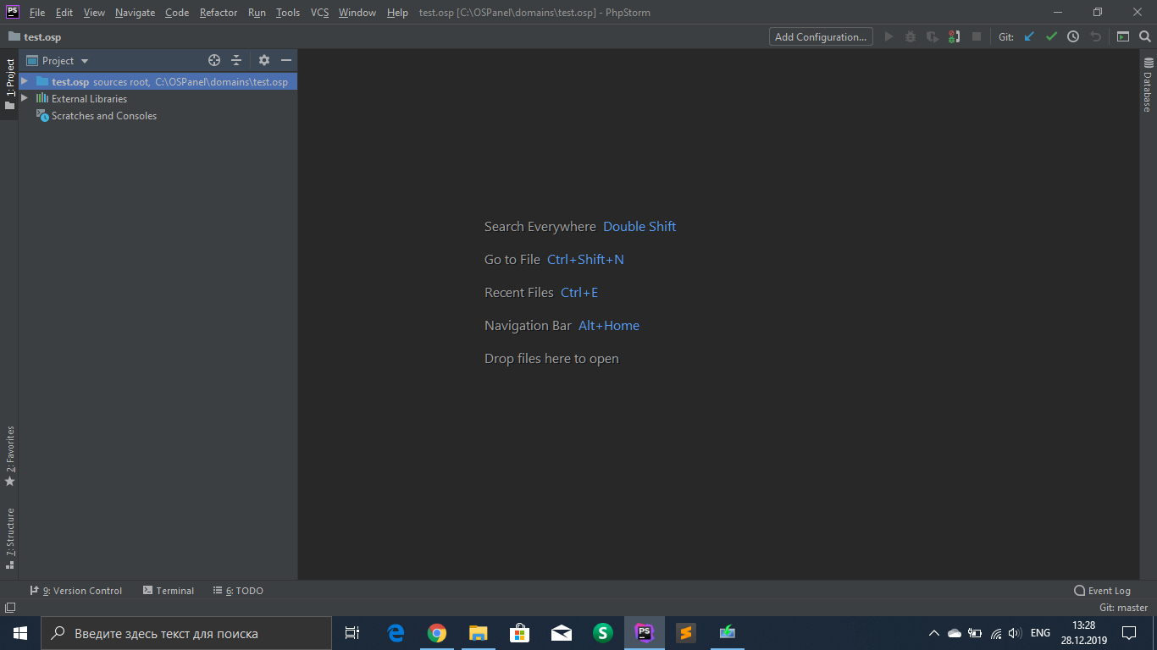
Task: Open Task View on taskbar
Action: 352,633
